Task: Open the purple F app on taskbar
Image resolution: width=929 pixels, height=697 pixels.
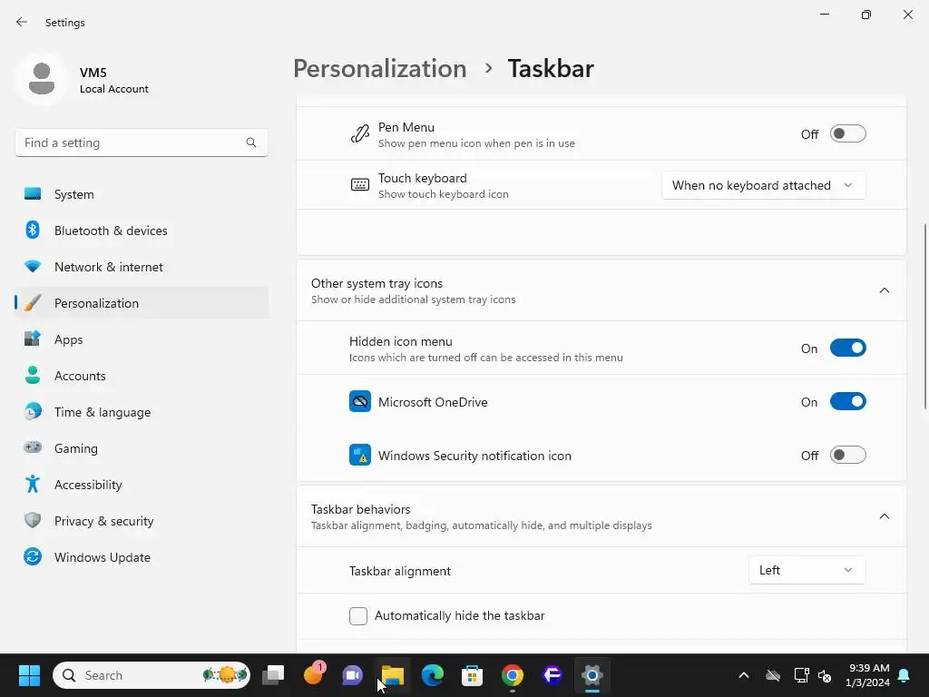Action: tap(553, 675)
